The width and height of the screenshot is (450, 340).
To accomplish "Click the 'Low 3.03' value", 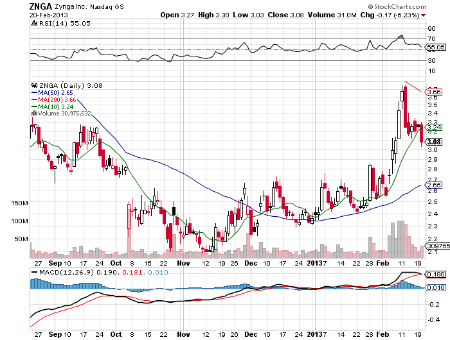I will point(248,15).
